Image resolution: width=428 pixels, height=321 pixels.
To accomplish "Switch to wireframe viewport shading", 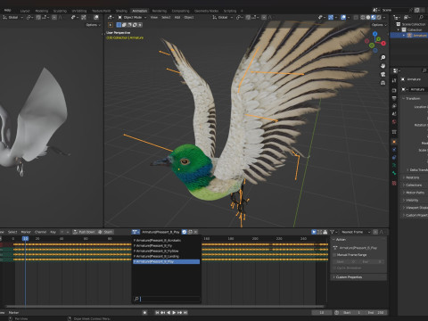I will [363, 18].
